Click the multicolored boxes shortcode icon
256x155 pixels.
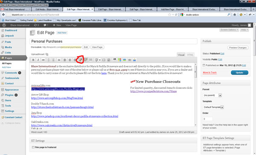click(x=119, y=60)
